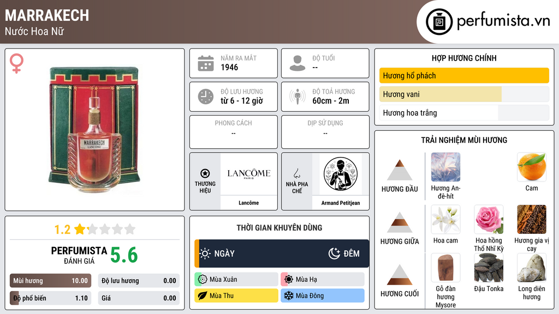This screenshot has width=559, height=314.
Task: Click the sun icon for Mùa Hạ
Action: click(x=289, y=280)
